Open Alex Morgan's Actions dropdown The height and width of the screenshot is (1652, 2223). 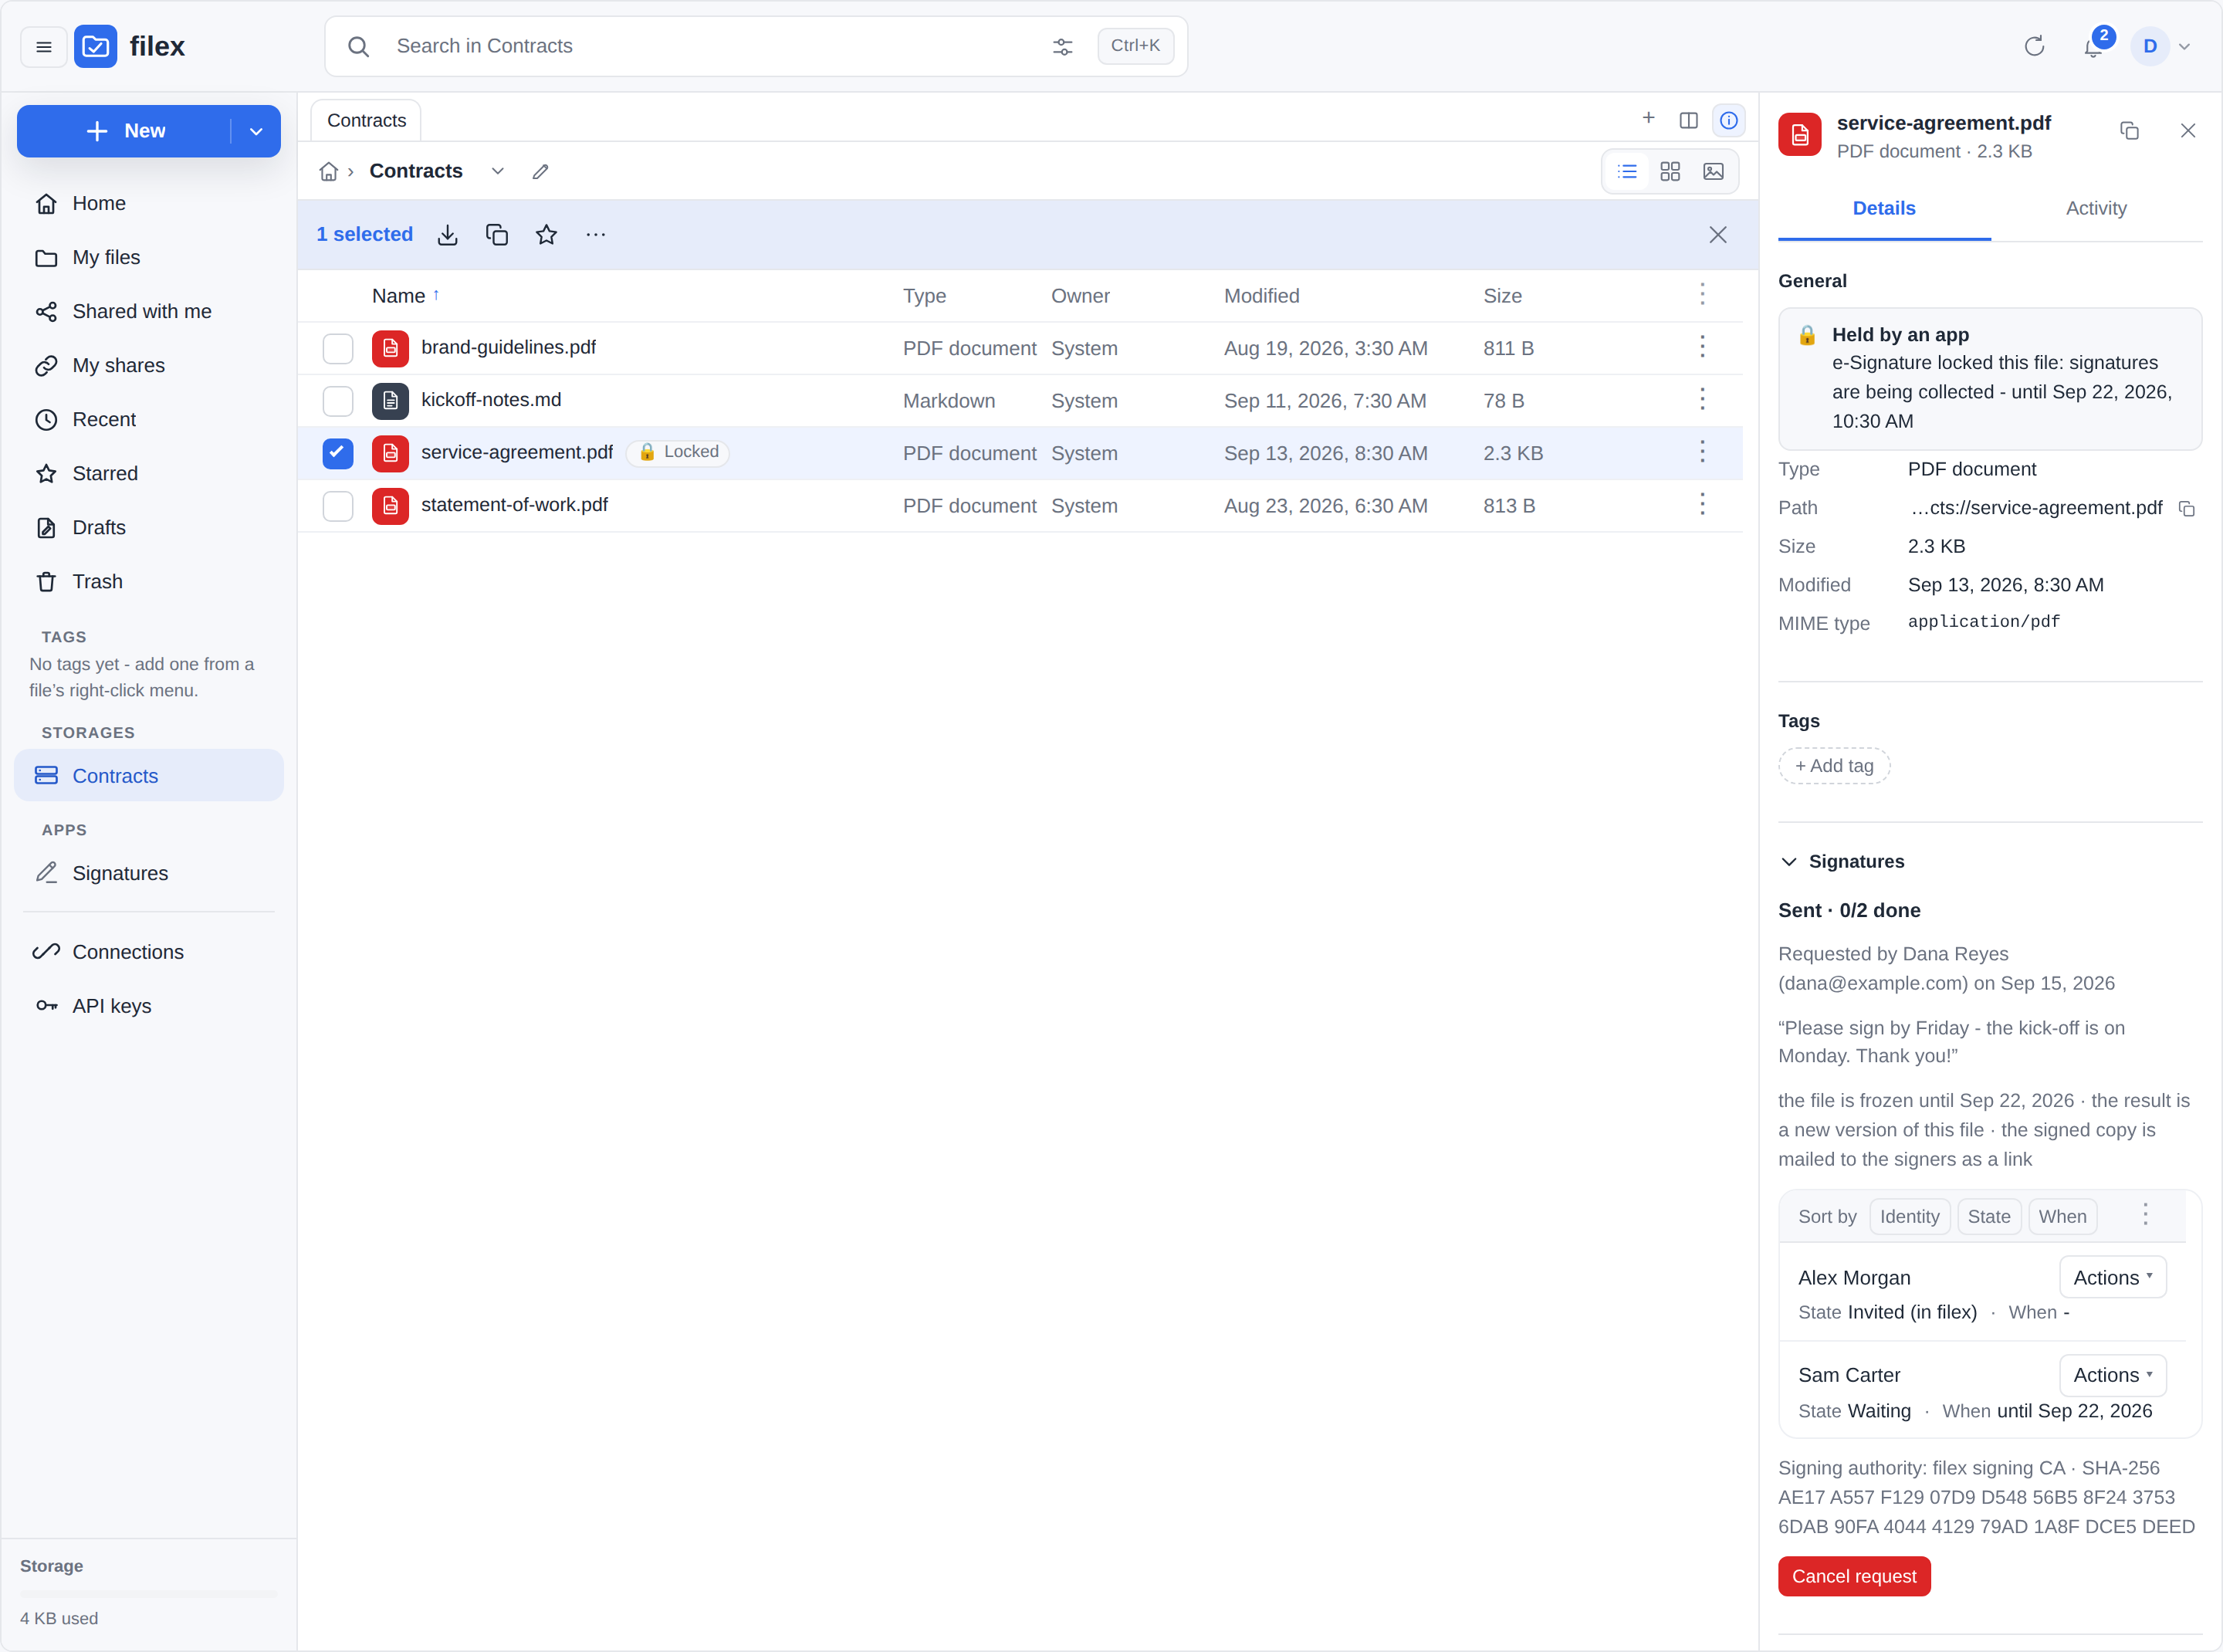(x=2112, y=1277)
